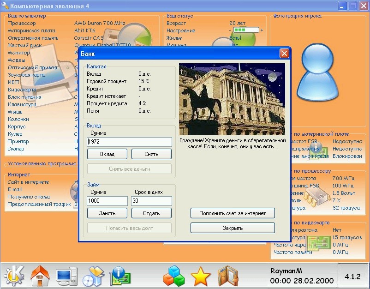Click the mood Настроение progress bar

tap(246, 30)
